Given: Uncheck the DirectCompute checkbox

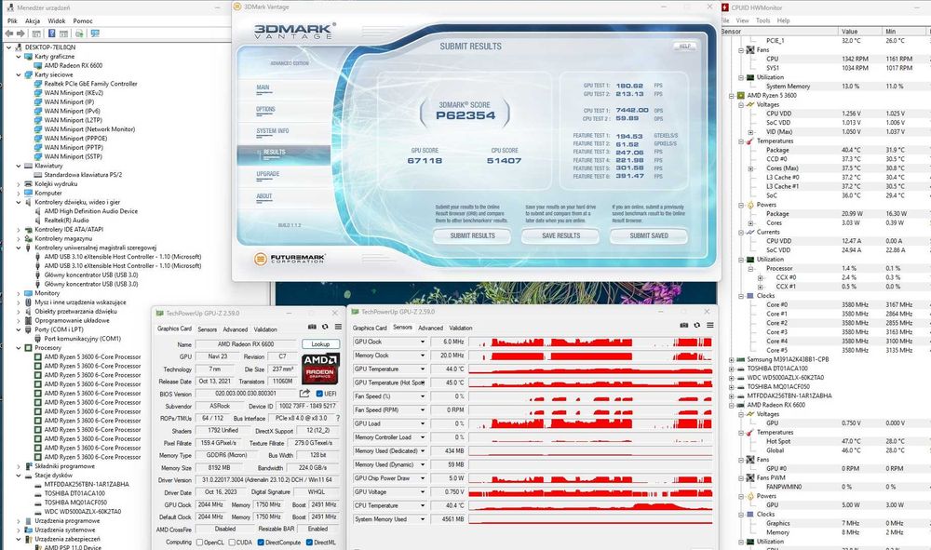Looking at the screenshot, I should (x=261, y=543).
